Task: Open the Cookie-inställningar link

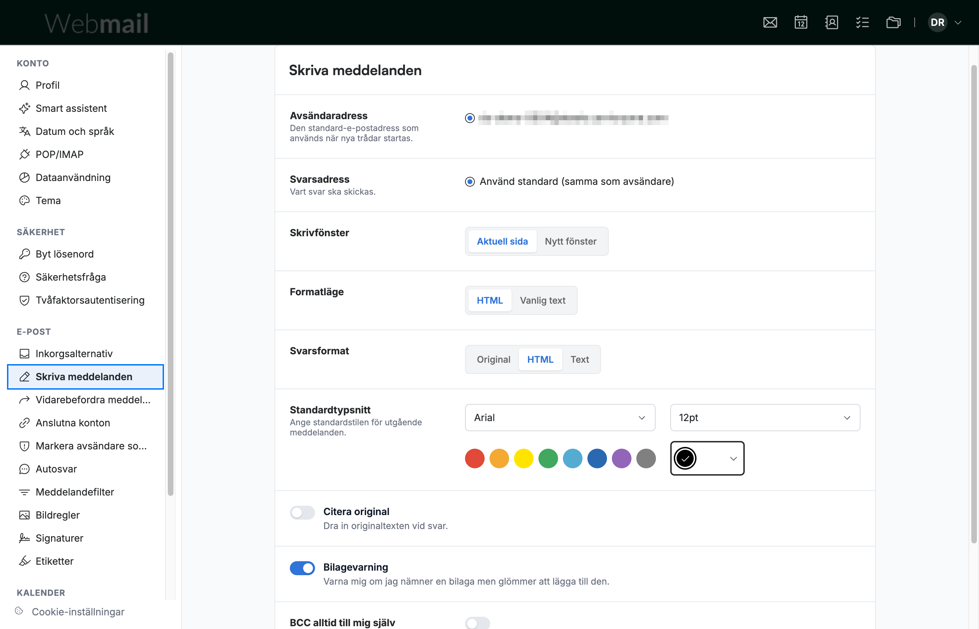Action: (x=78, y=612)
